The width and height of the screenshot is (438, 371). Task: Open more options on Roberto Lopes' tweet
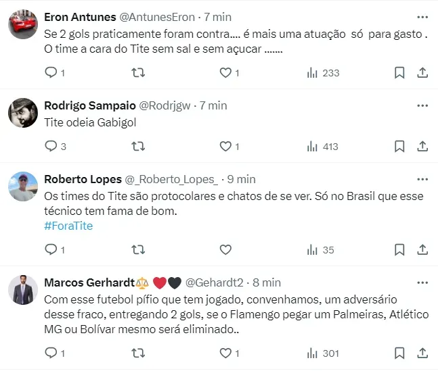[x=422, y=179]
